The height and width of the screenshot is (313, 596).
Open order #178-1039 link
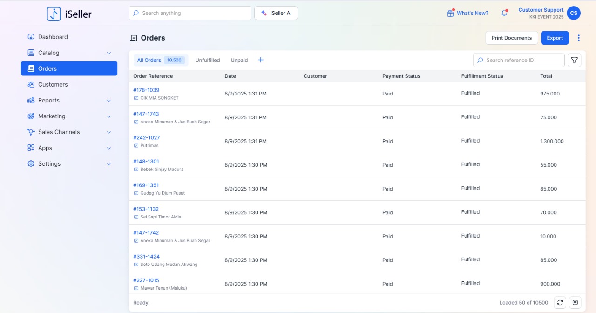pos(146,90)
